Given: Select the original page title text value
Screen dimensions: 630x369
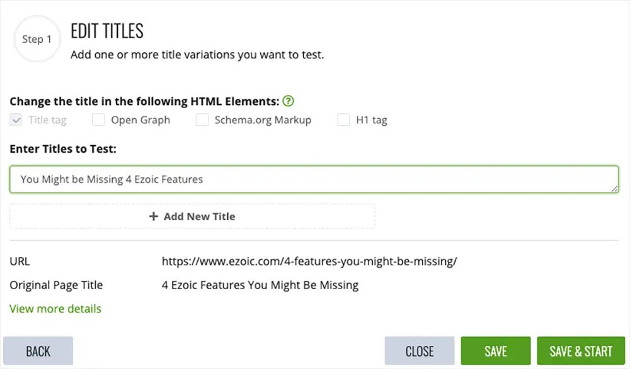Looking at the screenshot, I should pyautogui.click(x=260, y=285).
